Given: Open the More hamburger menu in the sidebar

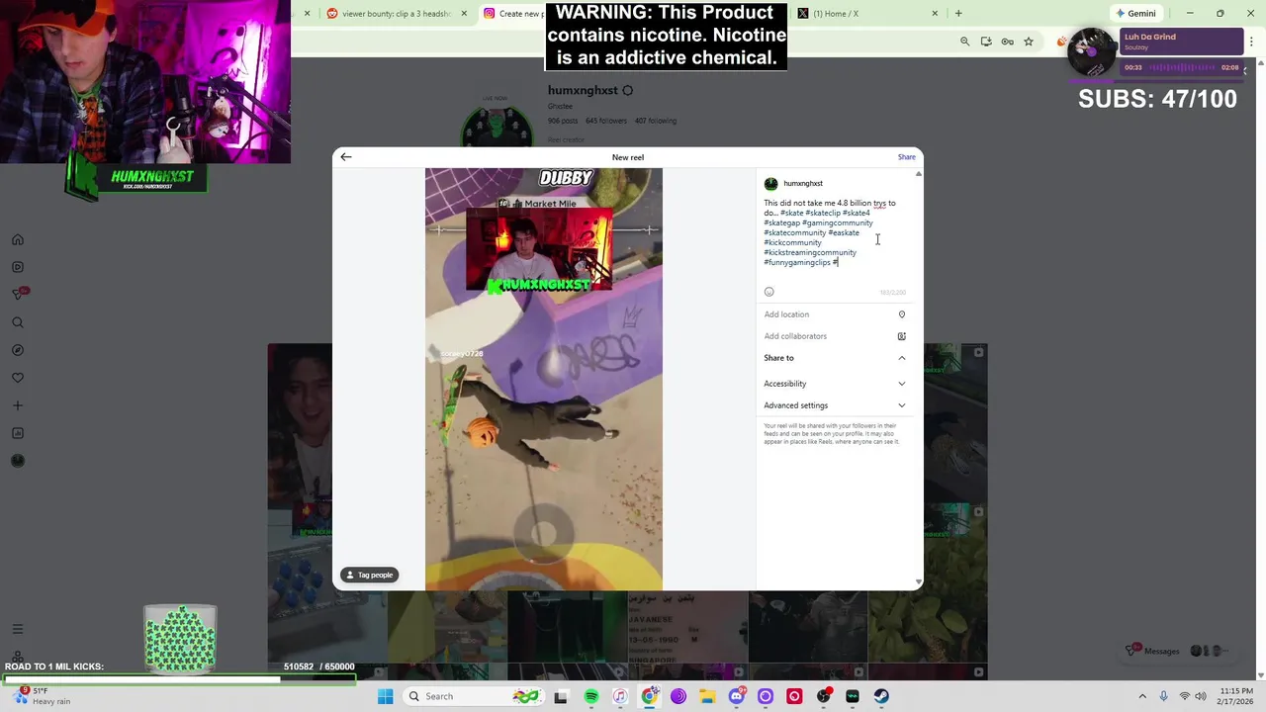Looking at the screenshot, I should (18, 629).
